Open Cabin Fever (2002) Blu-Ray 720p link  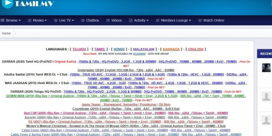[95, 130]
